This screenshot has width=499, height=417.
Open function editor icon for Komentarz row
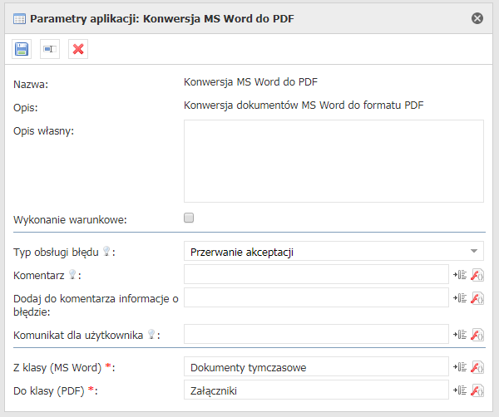click(477, 275)
